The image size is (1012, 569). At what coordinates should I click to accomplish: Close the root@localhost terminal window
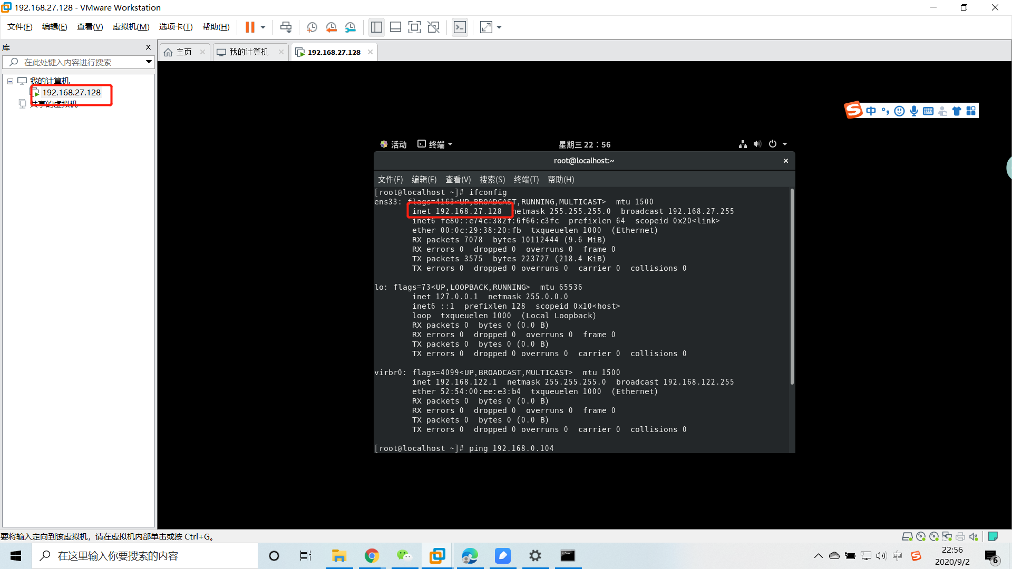point(786,161)
